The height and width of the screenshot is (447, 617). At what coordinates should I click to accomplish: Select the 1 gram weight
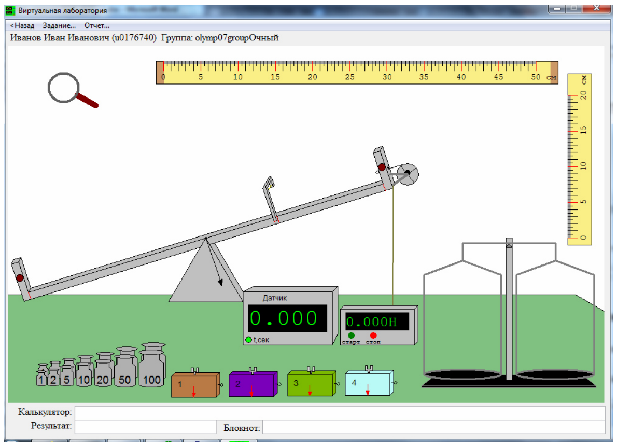(x=41, y=375)
